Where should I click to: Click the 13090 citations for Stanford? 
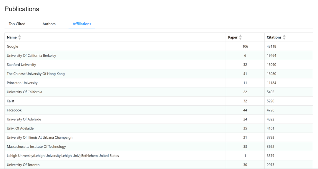[271, 64]
